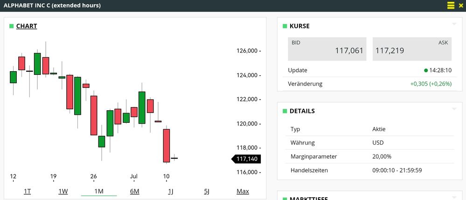Click the green square beside KURSE

[x=285, y=26]
